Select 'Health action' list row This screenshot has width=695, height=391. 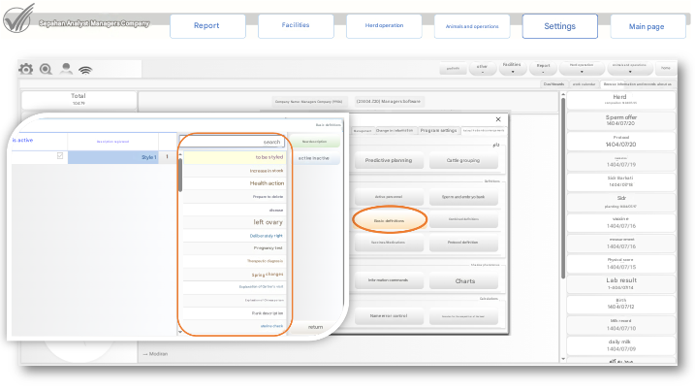[x=234, y=182]
